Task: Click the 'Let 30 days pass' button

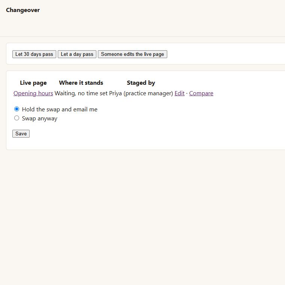Action: click(x=34, y=54)
